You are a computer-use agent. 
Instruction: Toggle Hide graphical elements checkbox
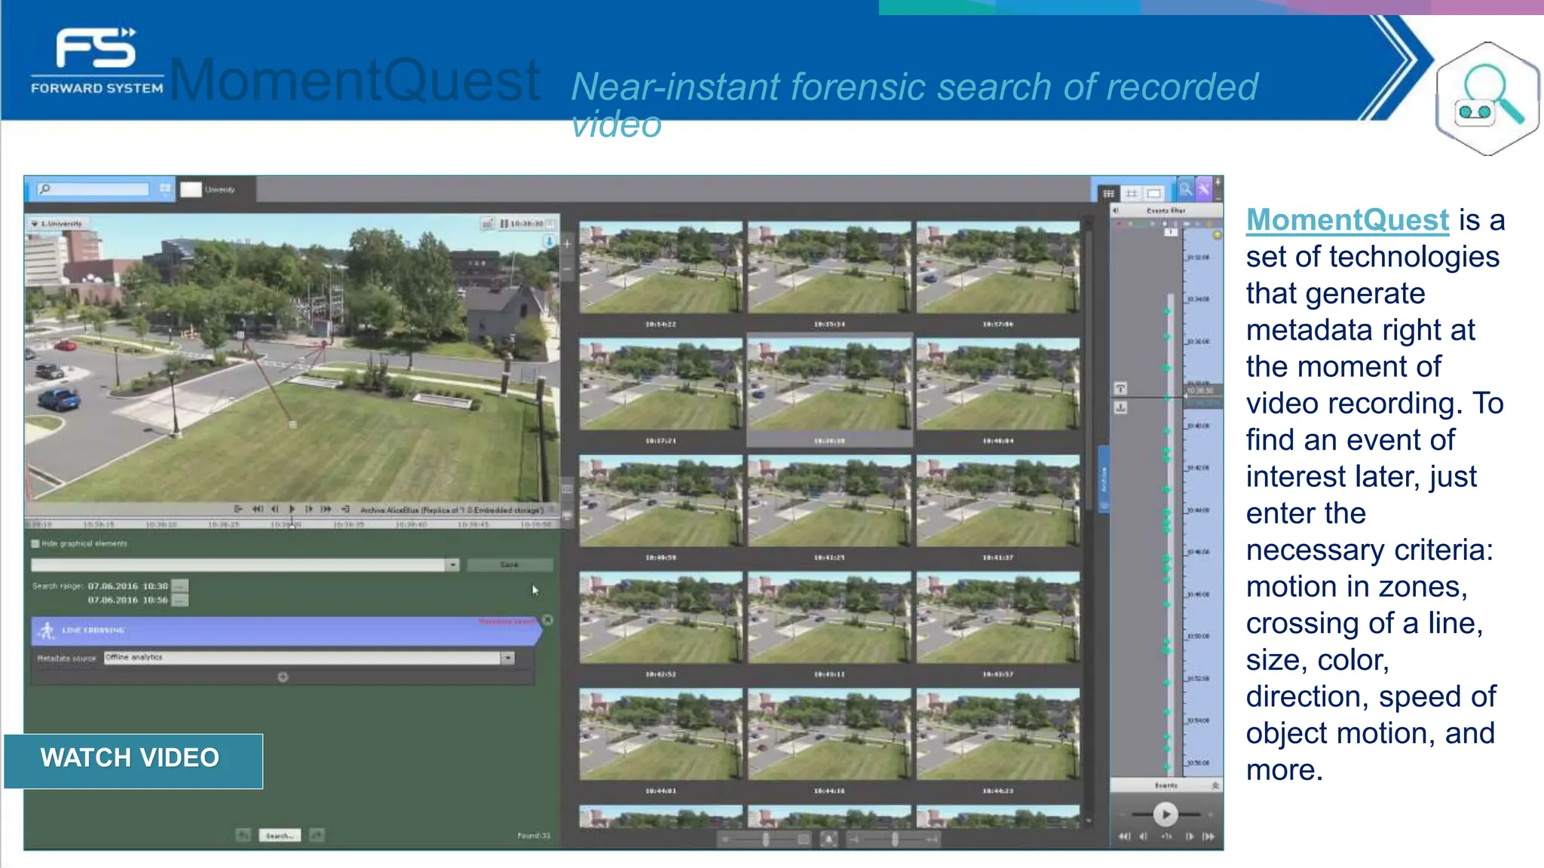pos(35,543)
